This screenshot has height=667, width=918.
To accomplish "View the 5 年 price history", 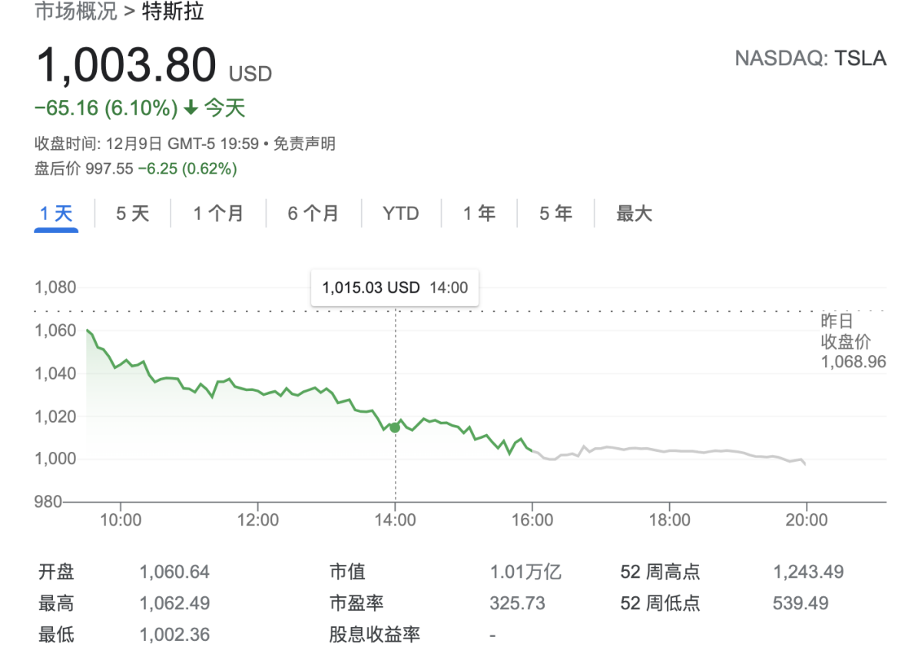I will pyautogui.click(x=555, y=213).
